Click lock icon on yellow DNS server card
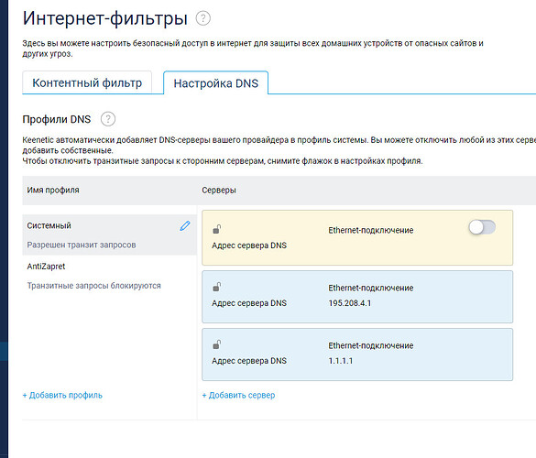This screenshot has height=458, width=536. click(x=217, y=229)
